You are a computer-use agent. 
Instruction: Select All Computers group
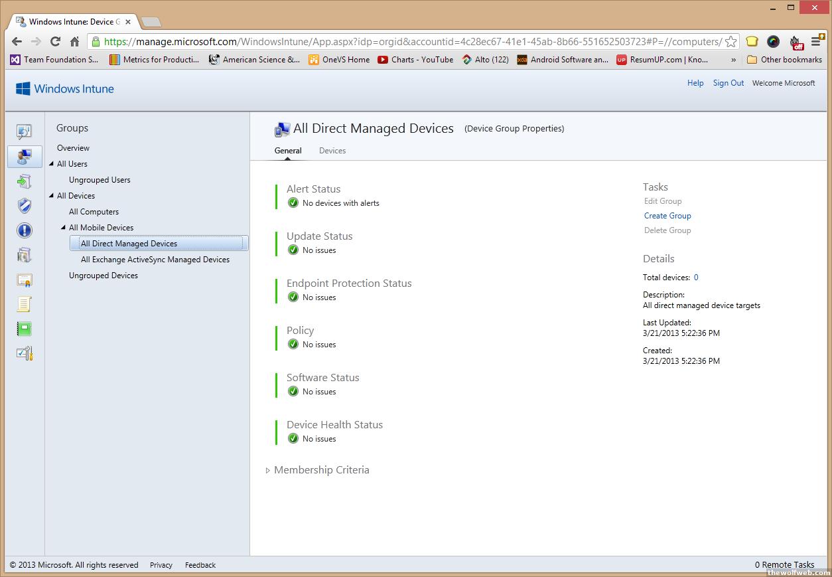[94, 212]
